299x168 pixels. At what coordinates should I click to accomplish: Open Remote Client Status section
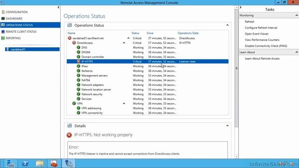coord(21,32)
